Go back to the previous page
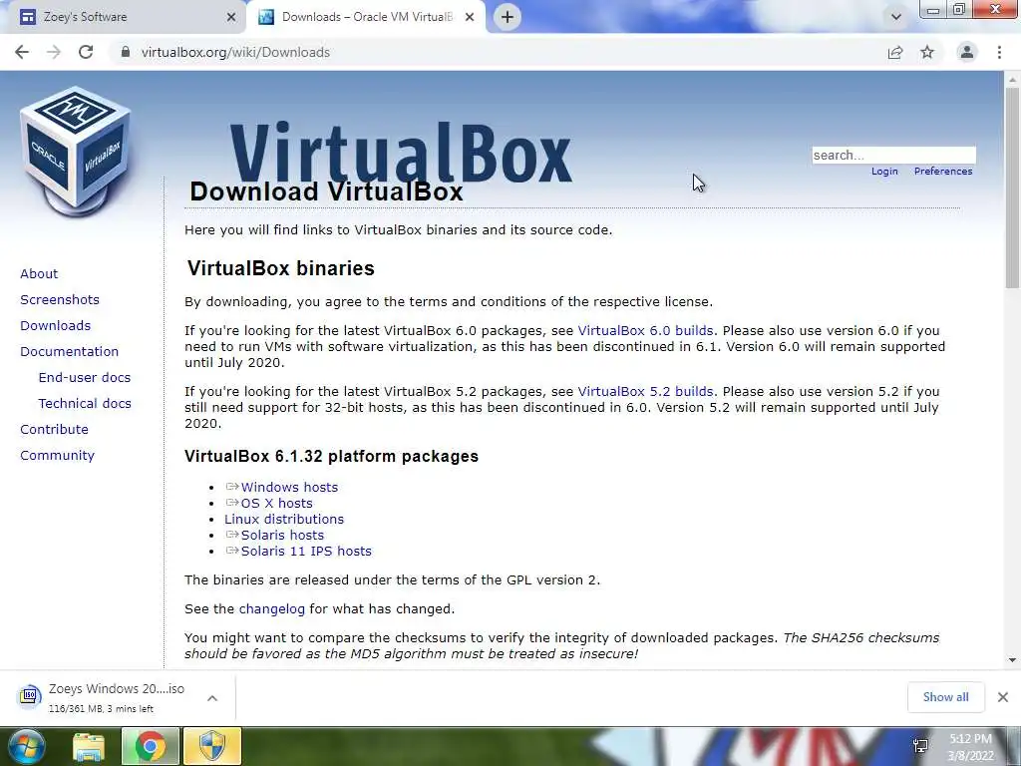Screen dimensions: 1021x766 22,52
